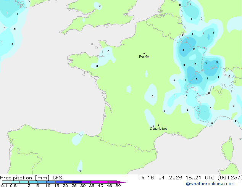Viewport: 242px width, 187px height.
Task: Pick the 35–40 mm legend swatch
Action: coord(94,182)
